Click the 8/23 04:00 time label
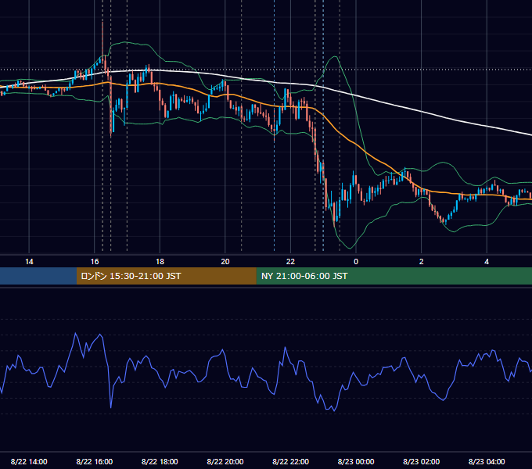The image size is (532, 469). 487,461
